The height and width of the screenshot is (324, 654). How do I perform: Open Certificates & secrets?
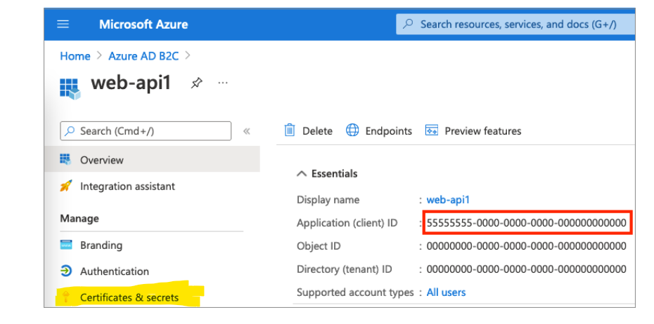point(129,298)
